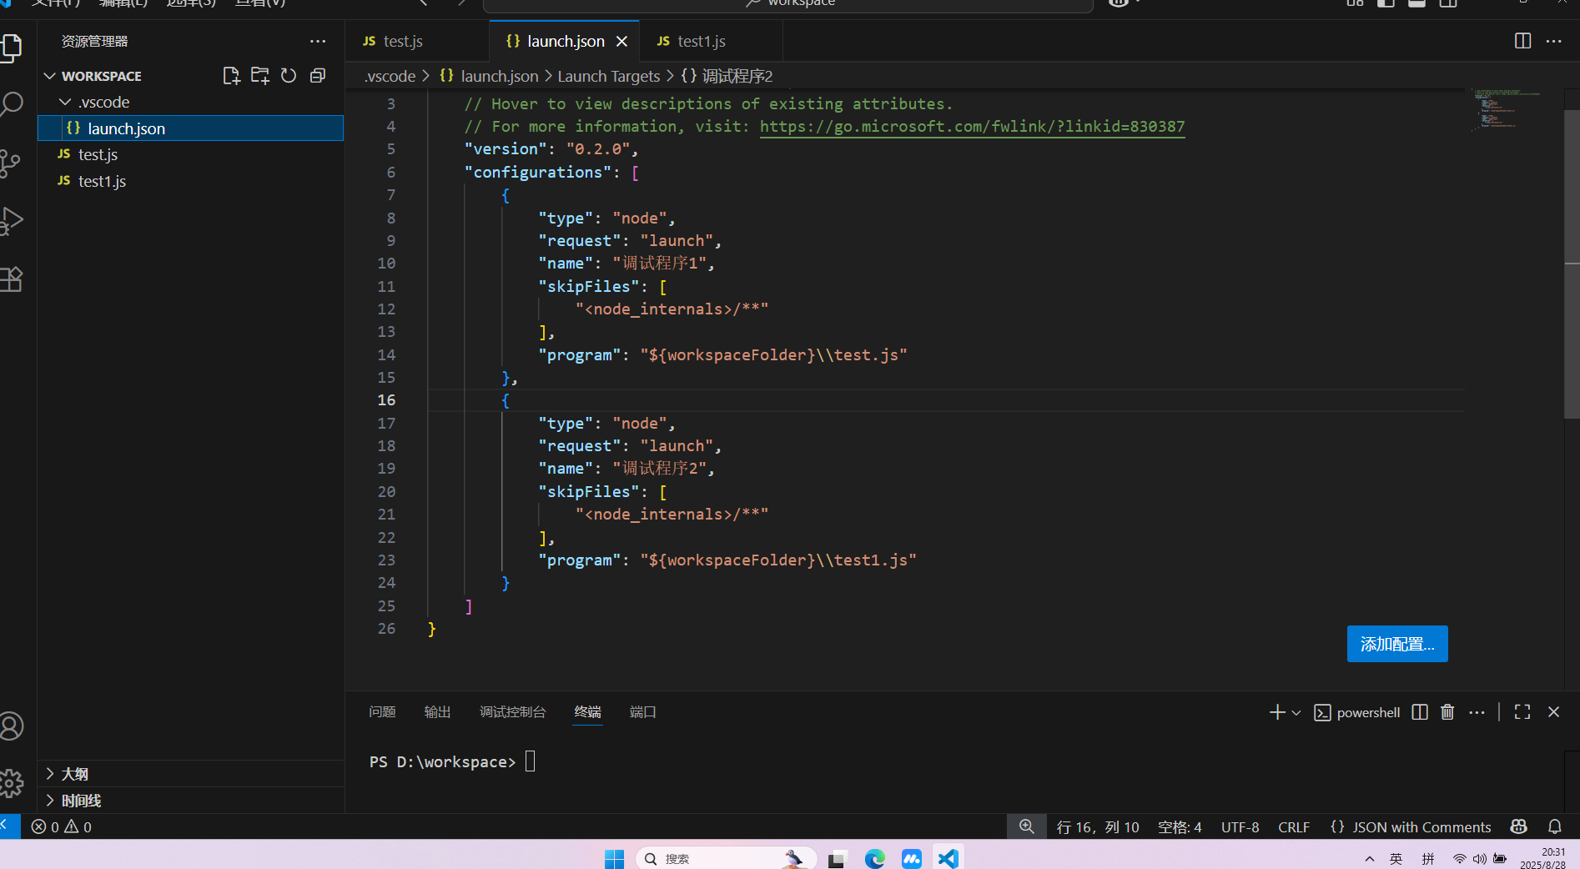Switch to the 问题 problems panel tab
Screen dimensions: 1580x869
[382, 712]
